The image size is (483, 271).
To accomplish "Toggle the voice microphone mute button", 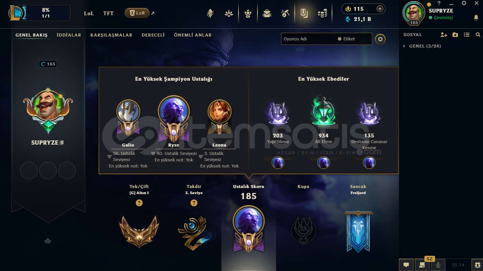I will click(x=438, y=265).
